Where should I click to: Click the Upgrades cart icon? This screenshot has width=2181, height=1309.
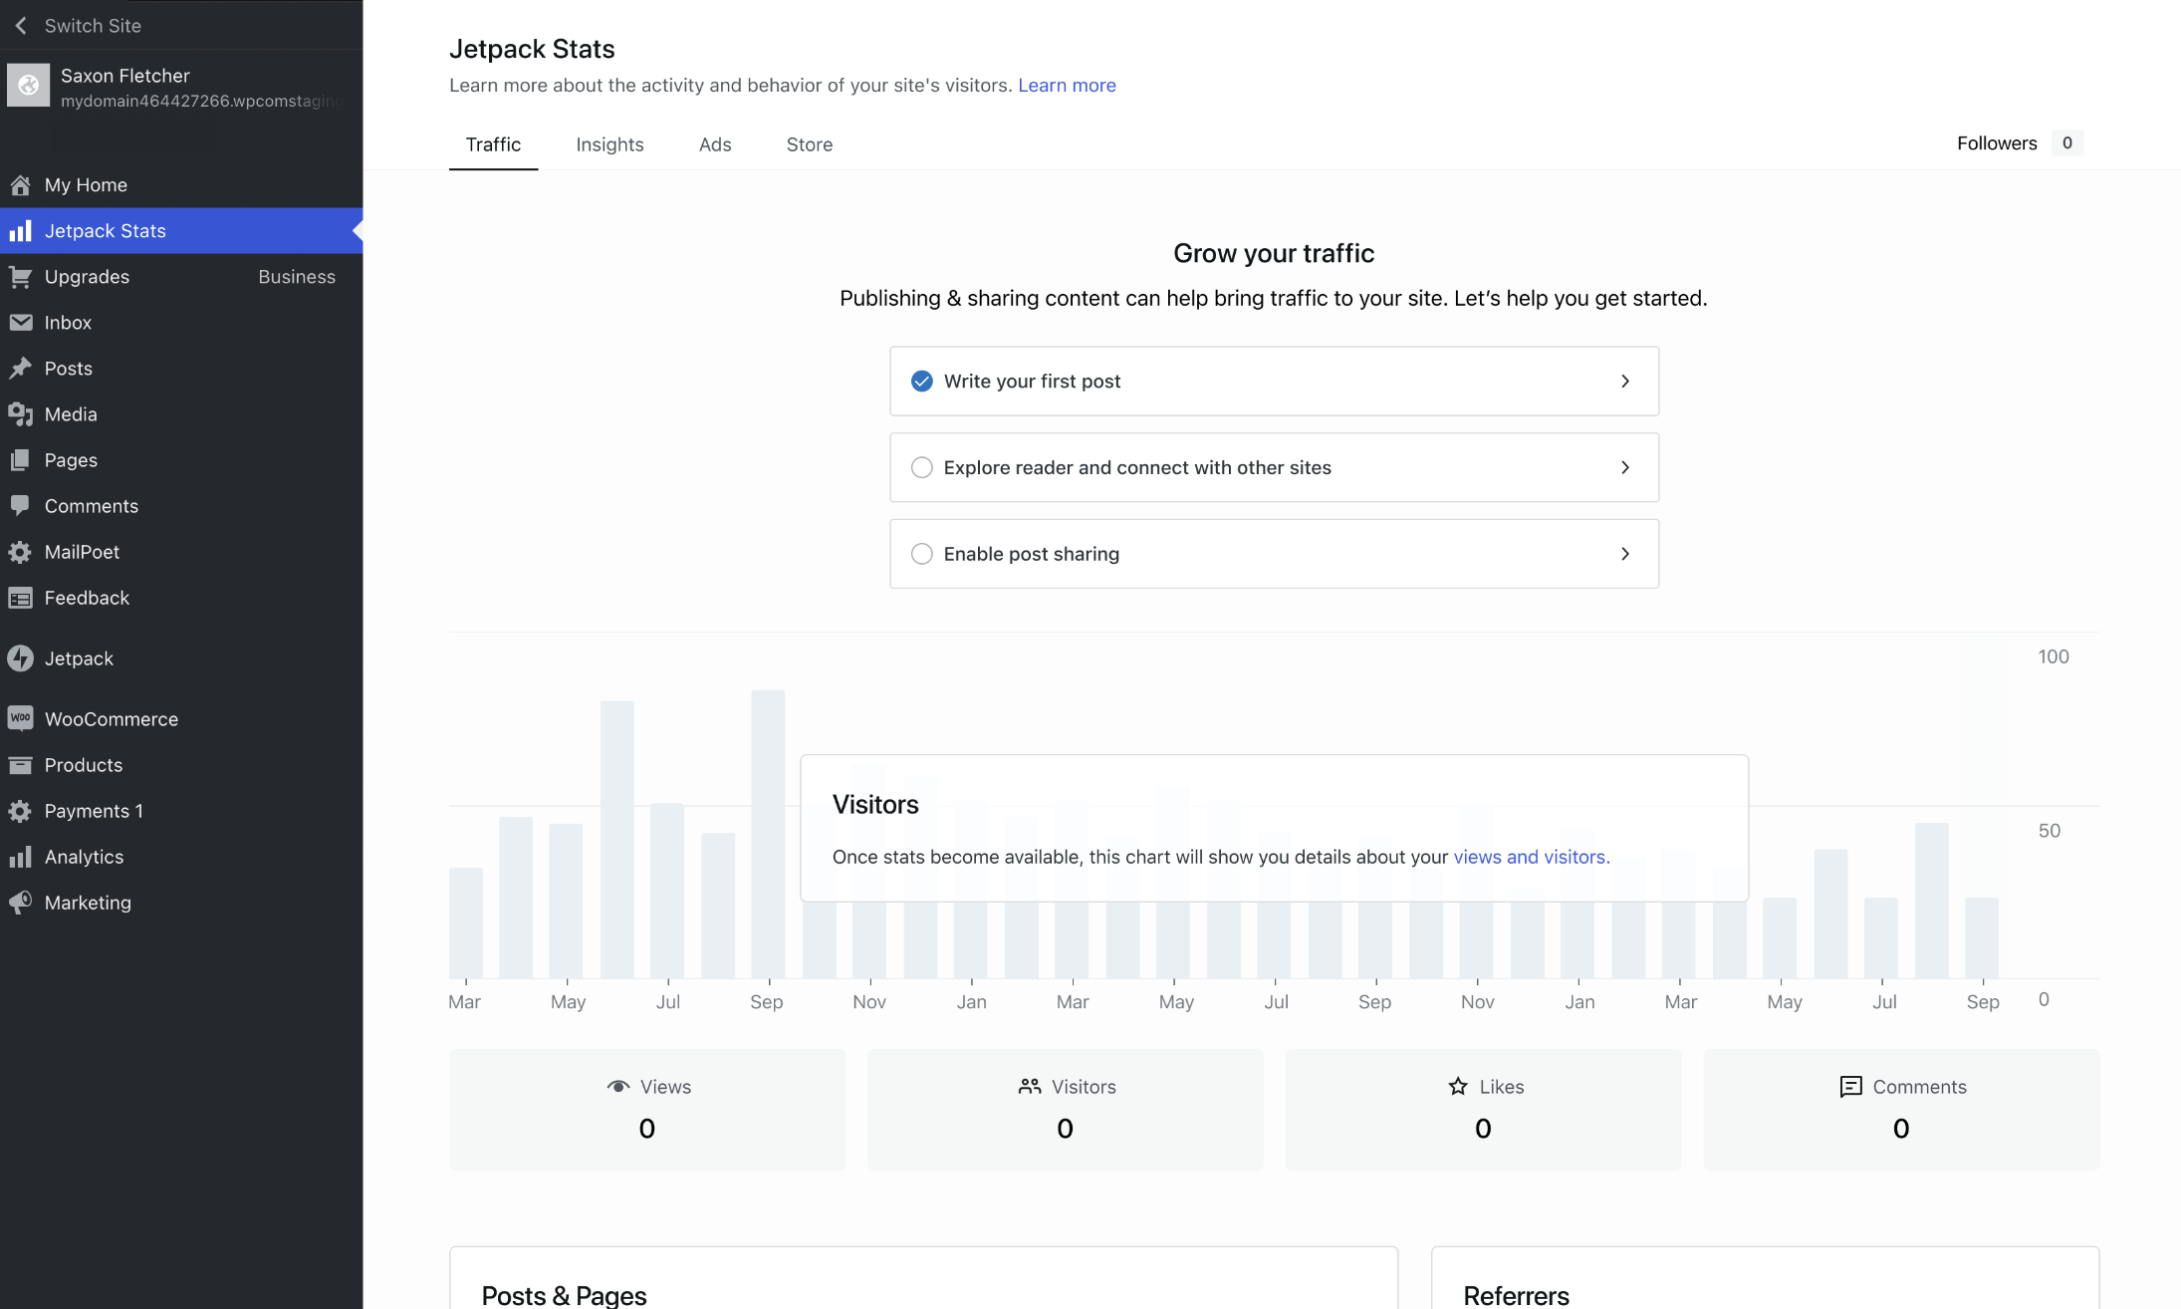coord(20,277)
